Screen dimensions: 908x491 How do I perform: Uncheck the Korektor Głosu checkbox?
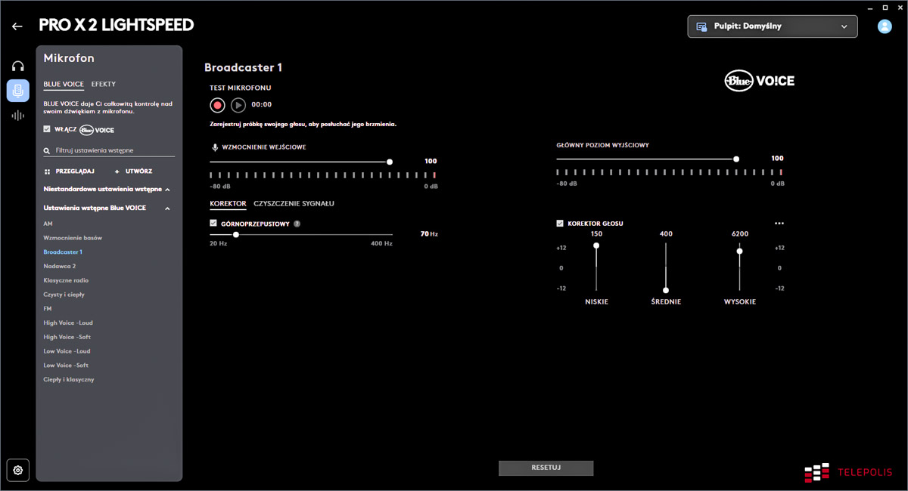coord(560,224)
